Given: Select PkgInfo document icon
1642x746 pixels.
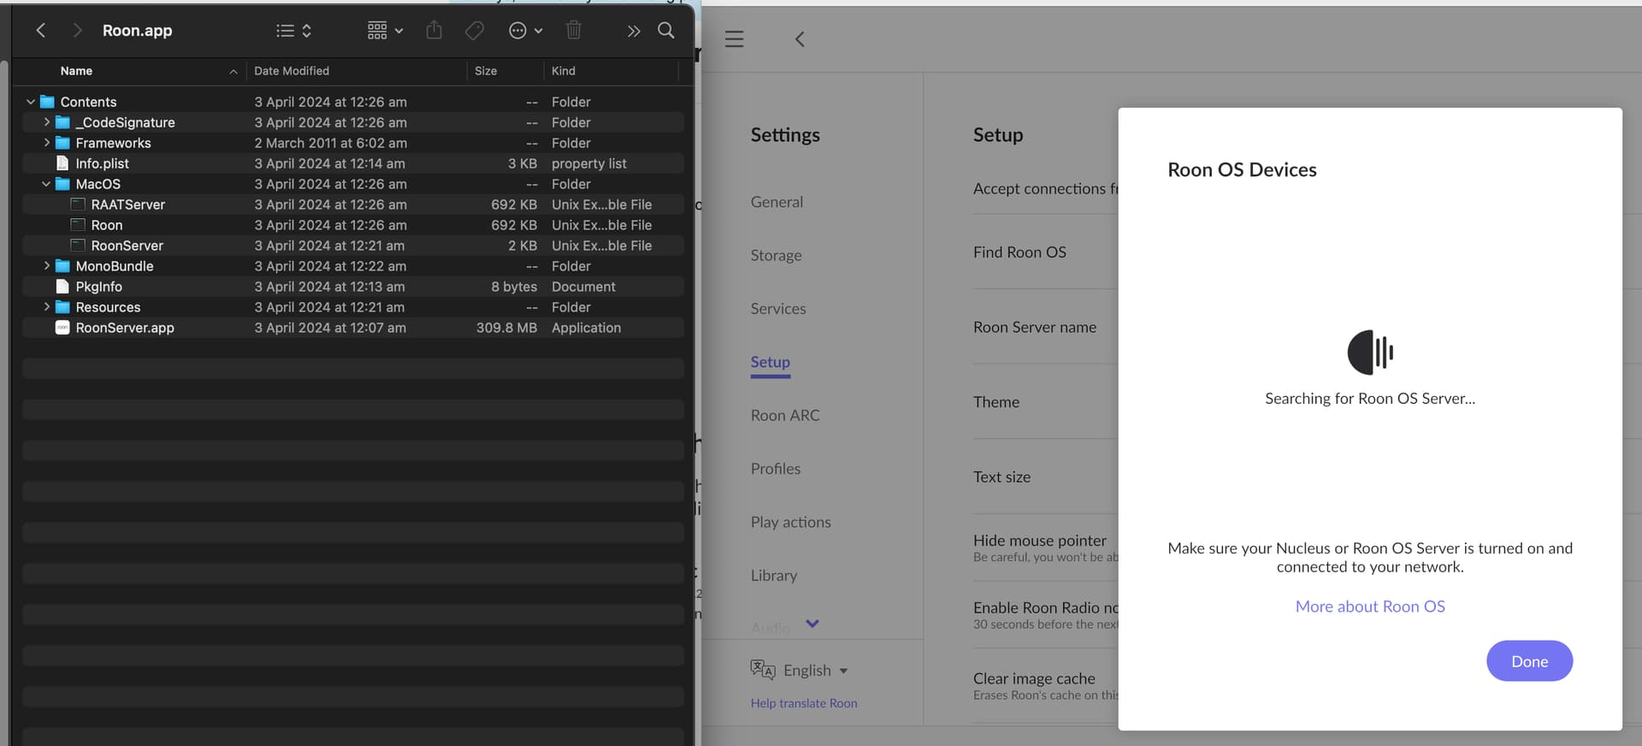Looking at the screenshot, I should [x=62, y=287].
